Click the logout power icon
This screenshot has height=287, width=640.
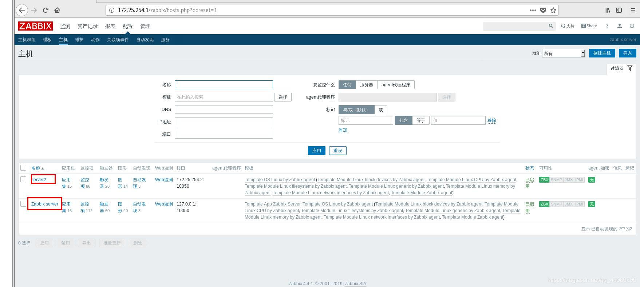pyautogui.click(x=632, y=26)
